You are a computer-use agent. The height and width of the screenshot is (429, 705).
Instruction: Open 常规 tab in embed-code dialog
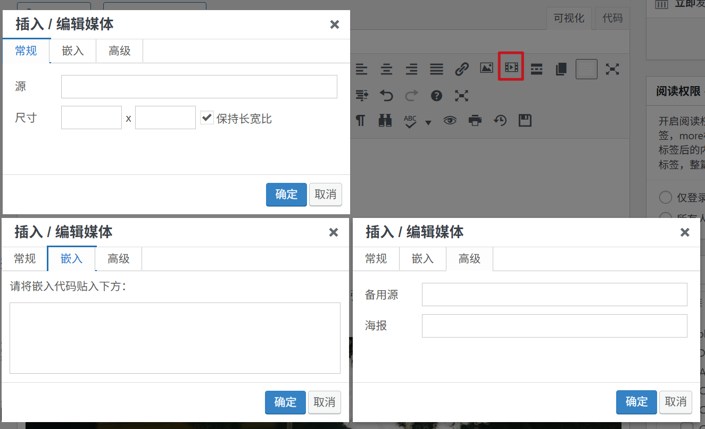25,259
